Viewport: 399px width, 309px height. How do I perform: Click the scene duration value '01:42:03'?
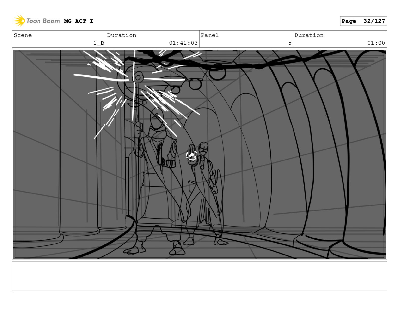(x=183, y=43)
